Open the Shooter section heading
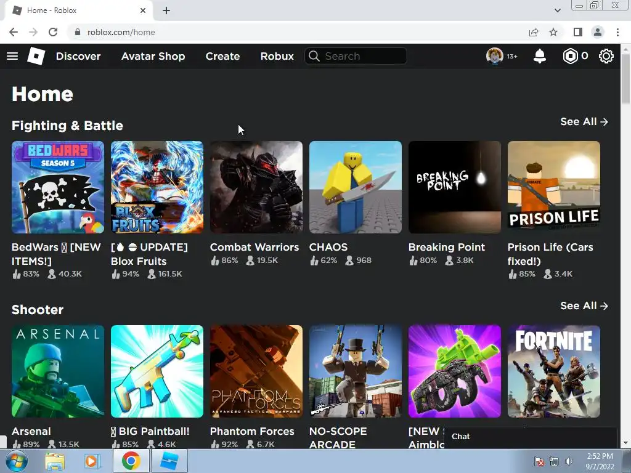This screenshot has height=473, width=631. (38, 310)
